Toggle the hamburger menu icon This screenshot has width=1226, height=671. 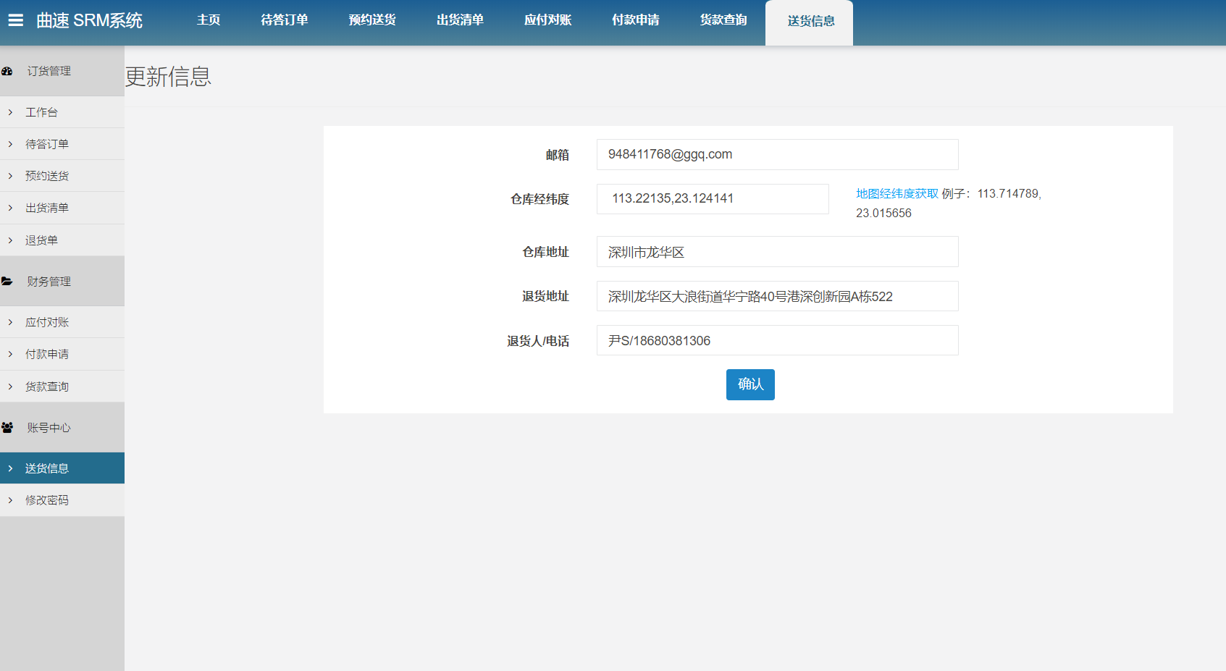pyautogui.click(x=15, y=20)
